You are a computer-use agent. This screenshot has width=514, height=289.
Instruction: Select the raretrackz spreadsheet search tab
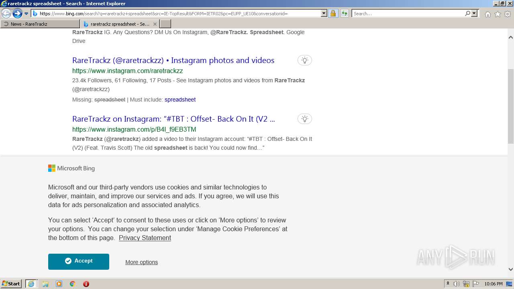pyautogui.click(x=116, y=24)
